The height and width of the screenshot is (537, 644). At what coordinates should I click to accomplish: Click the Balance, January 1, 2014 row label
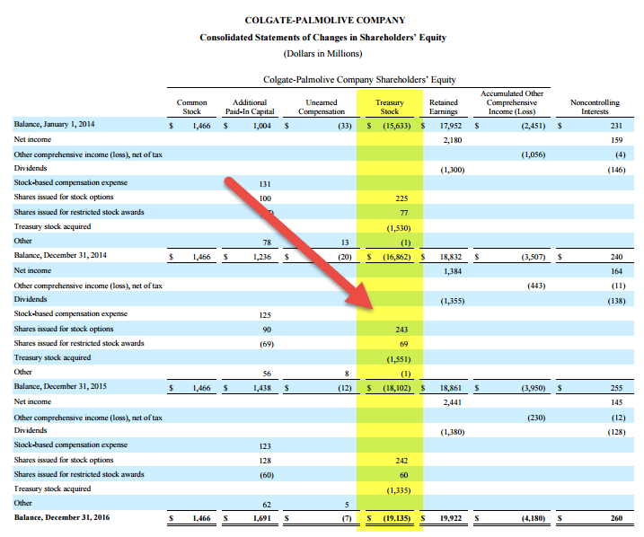point(54,124)
